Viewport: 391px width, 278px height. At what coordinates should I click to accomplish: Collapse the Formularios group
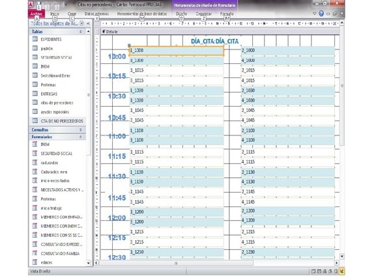pyautogui.click(x=80, y=137)
